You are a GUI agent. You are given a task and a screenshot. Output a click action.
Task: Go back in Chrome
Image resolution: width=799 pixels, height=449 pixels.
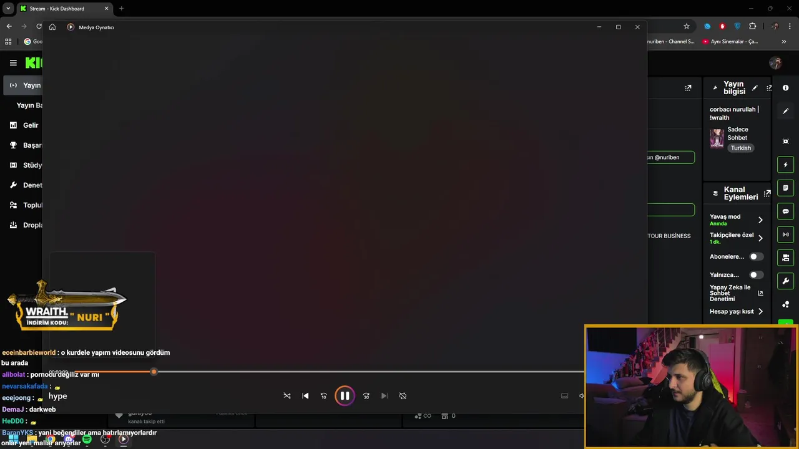click(x=9, y=26)
